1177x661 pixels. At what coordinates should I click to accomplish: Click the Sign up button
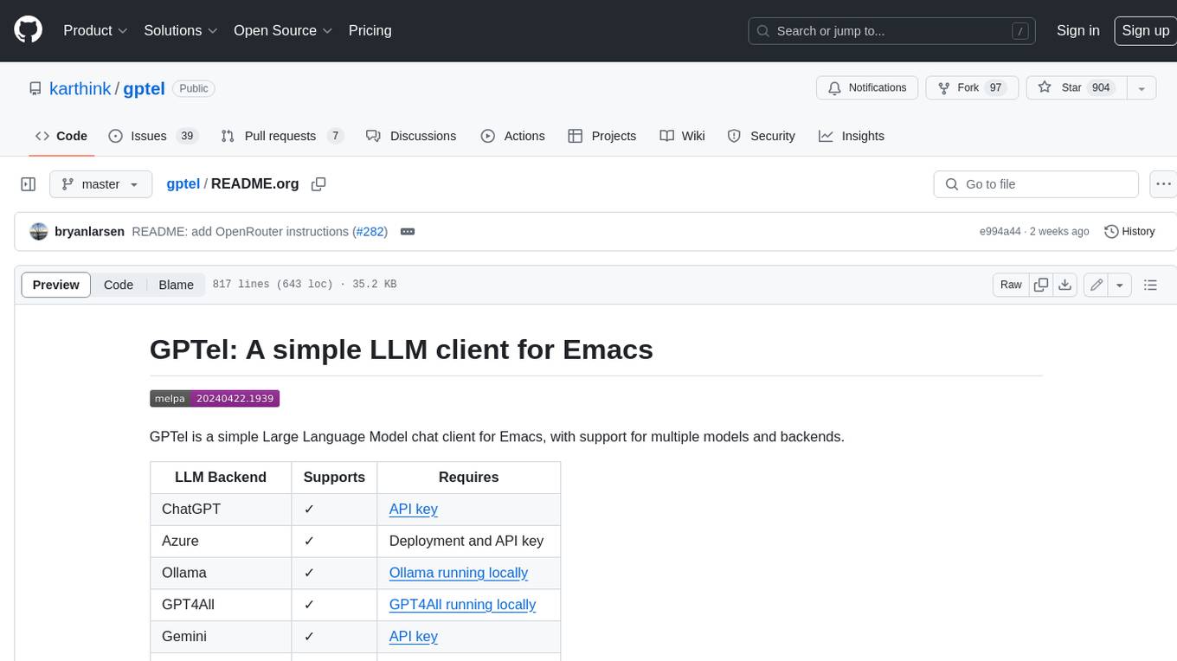click(1145, 30)
